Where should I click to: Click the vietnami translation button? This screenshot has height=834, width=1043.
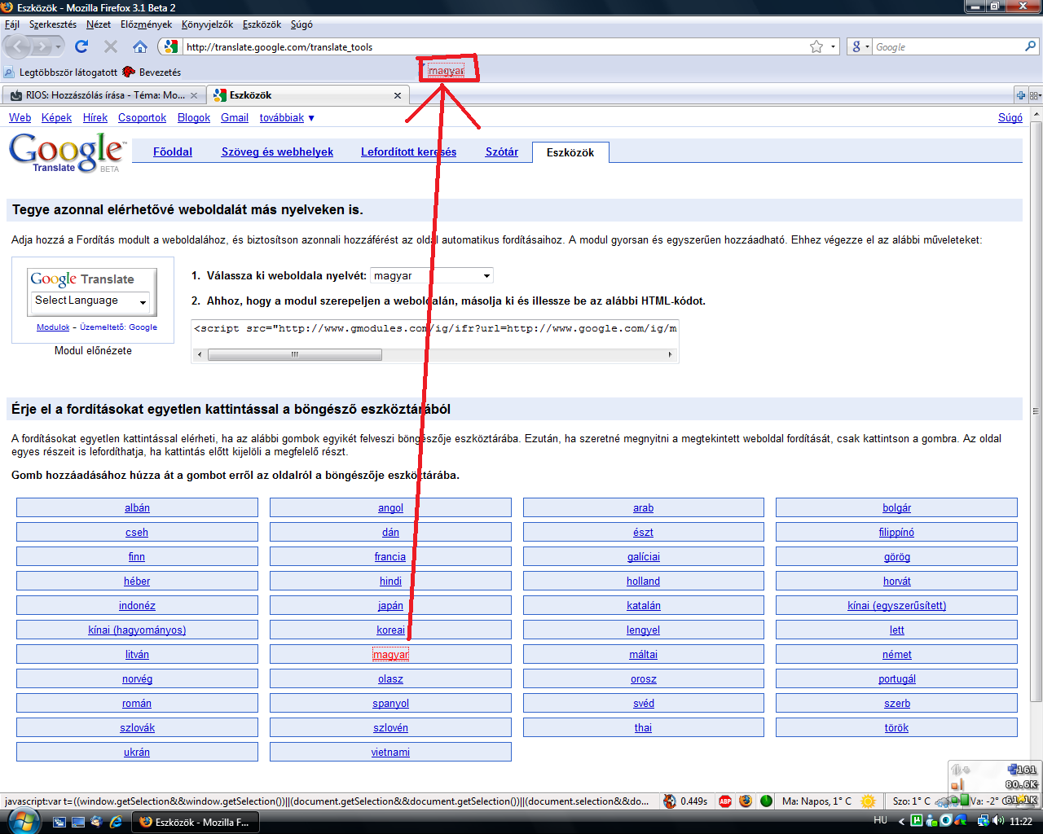pos(390,753)
